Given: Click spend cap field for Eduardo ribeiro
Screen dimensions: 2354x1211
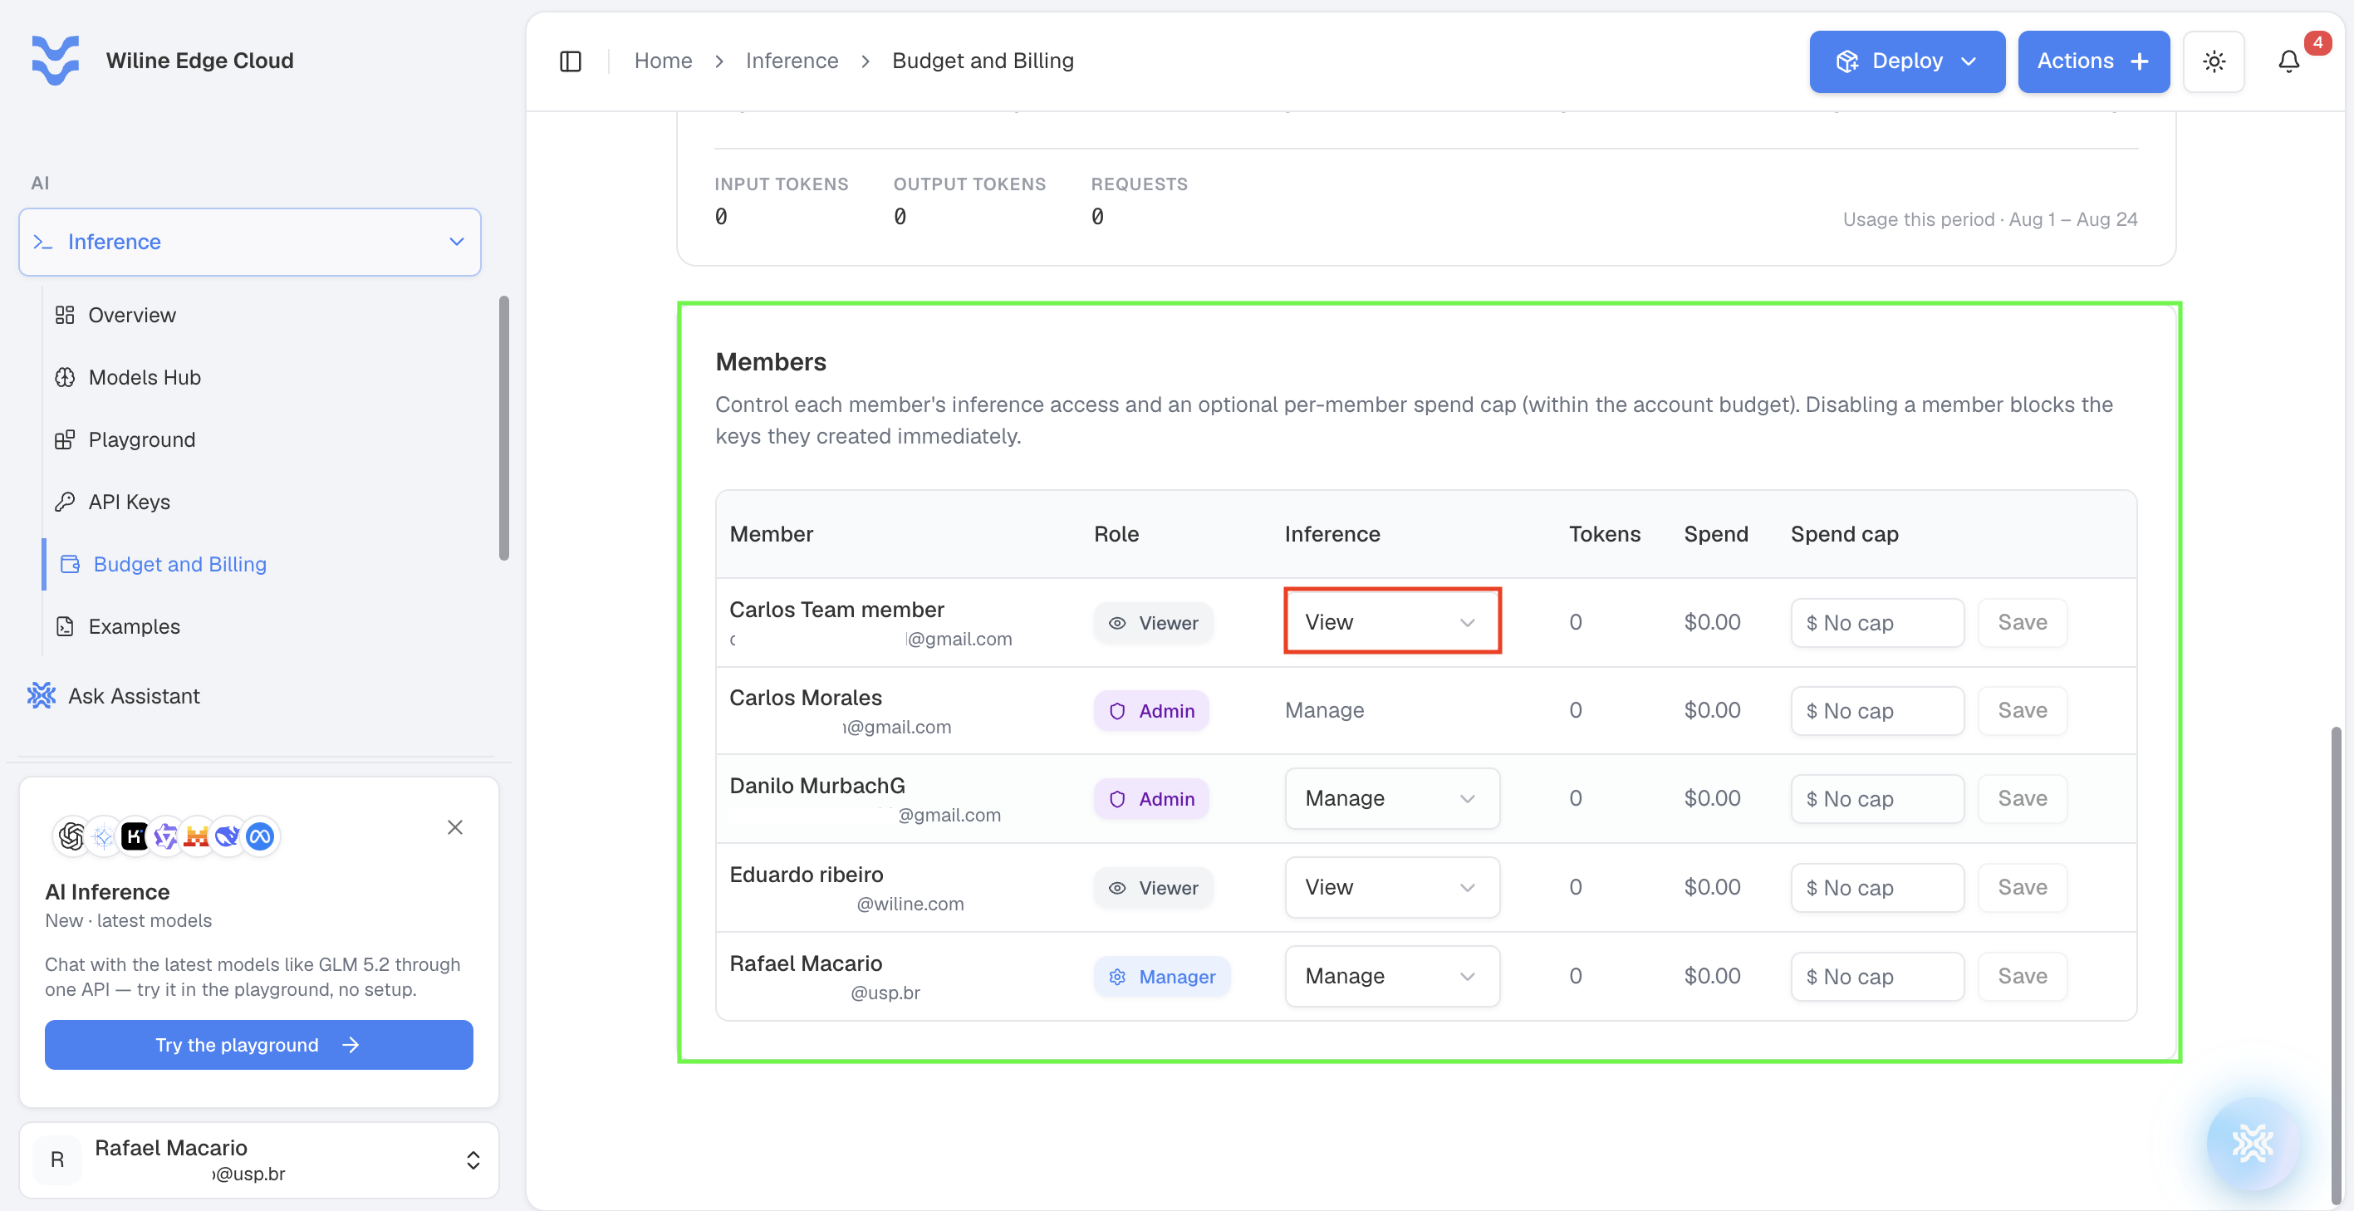Looking at the screenshot, I should tap(1877, 887).
